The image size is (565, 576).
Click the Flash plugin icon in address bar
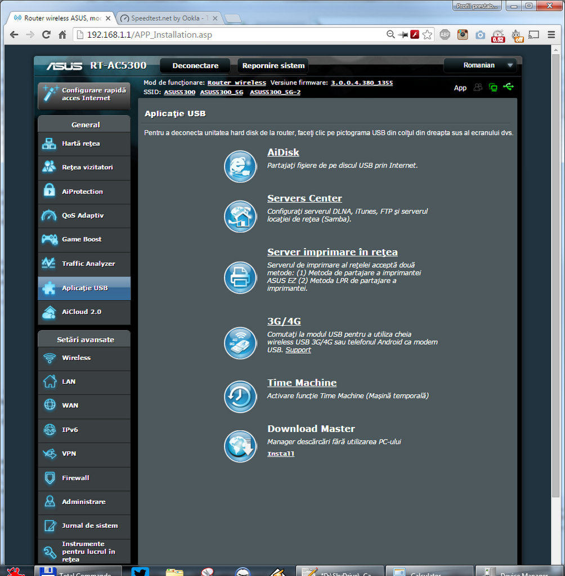point(415,34)
